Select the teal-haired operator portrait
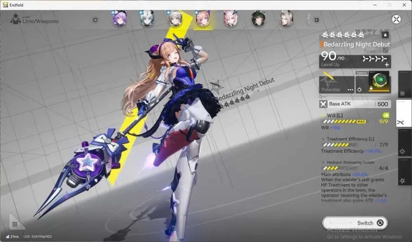Viewport: 412px width, 242px height. pos(147,19)
